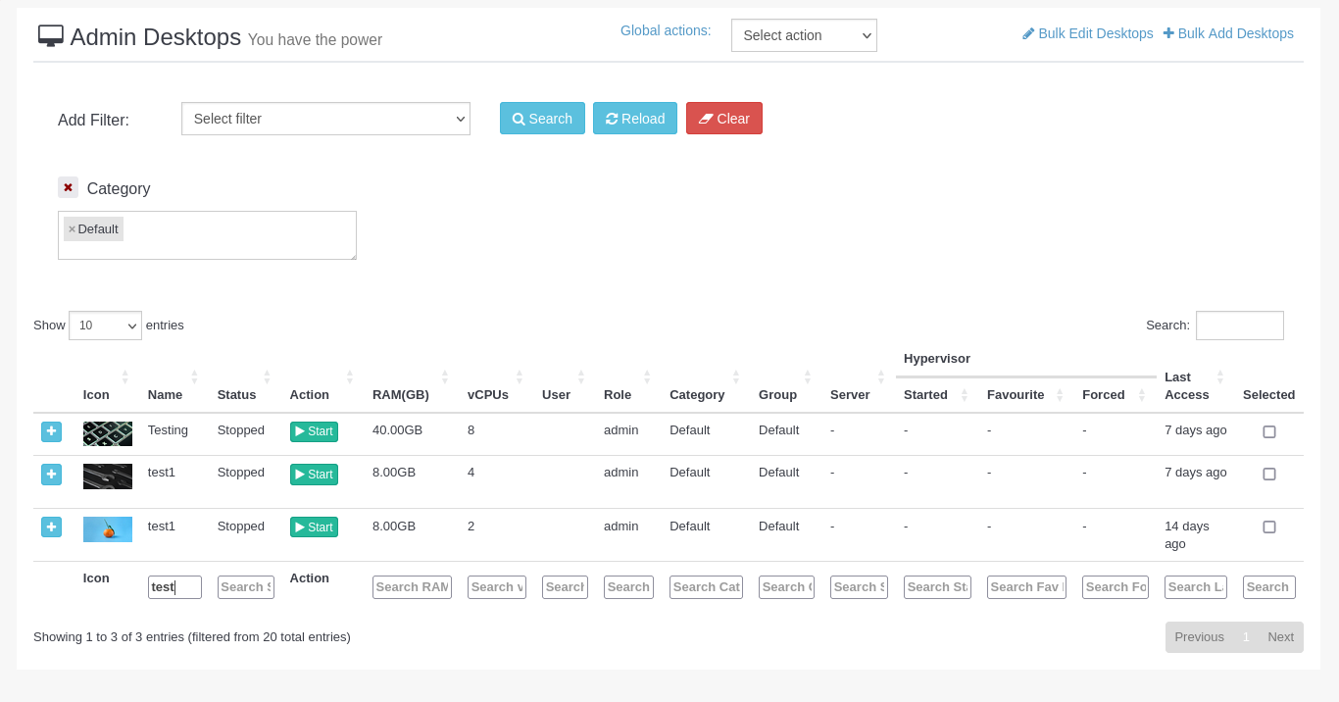
Task: Expand details of the Testing desktop row
Action: [51, 431]
